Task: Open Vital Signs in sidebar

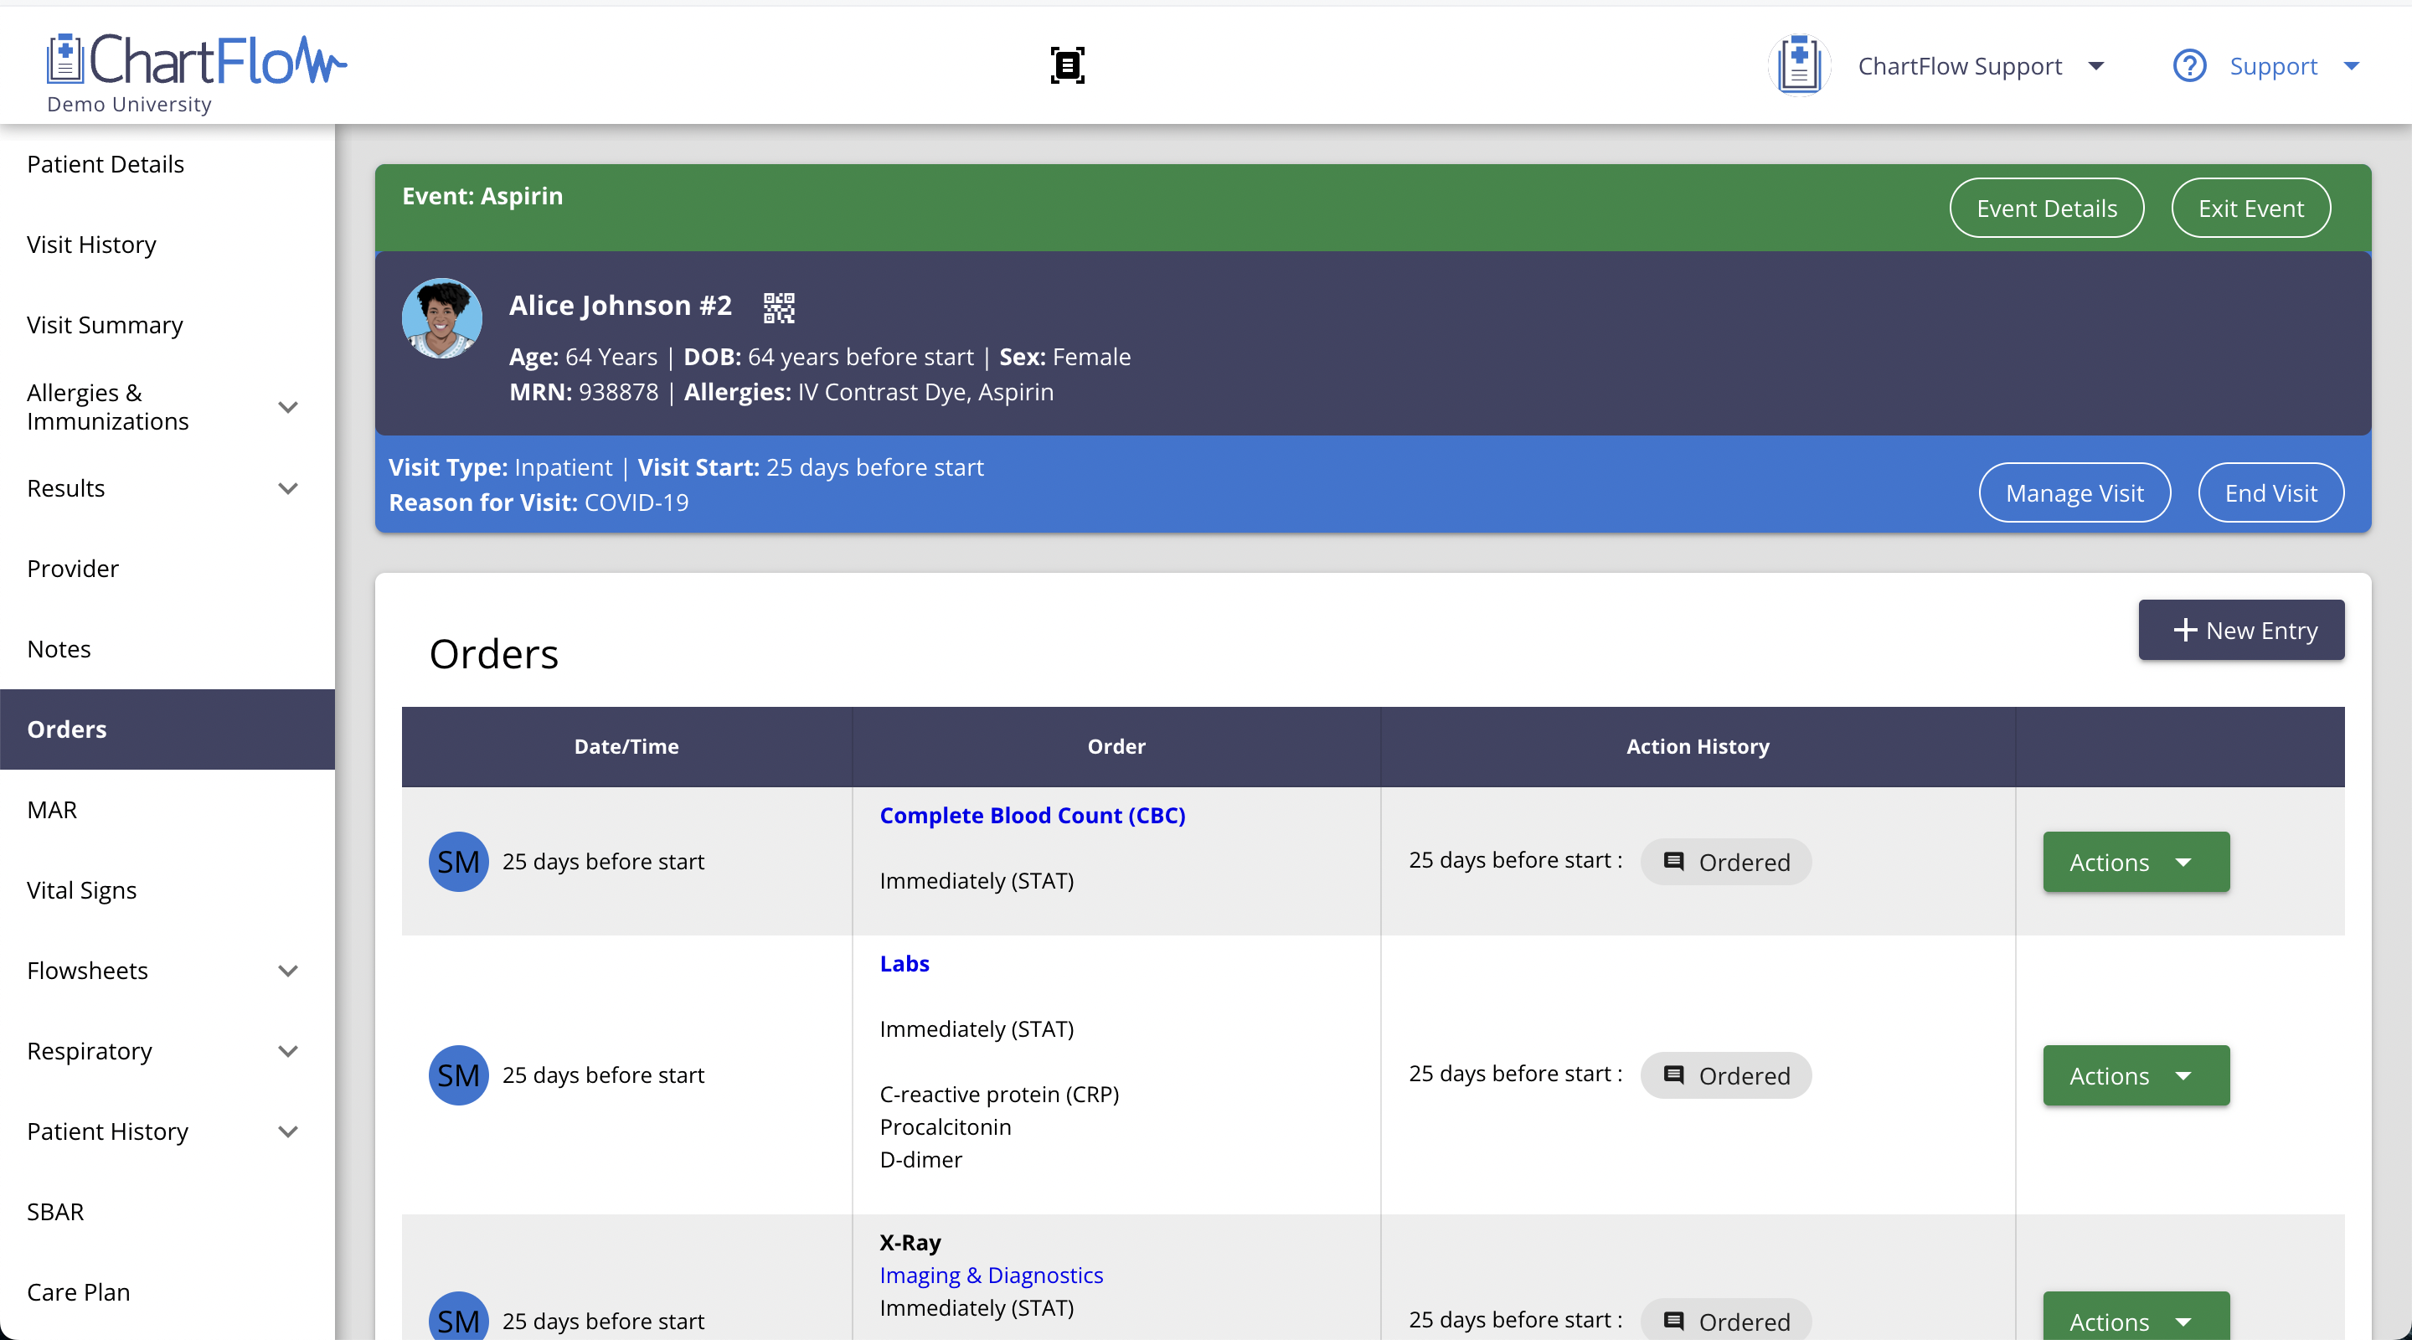Action: click(81, 890)
